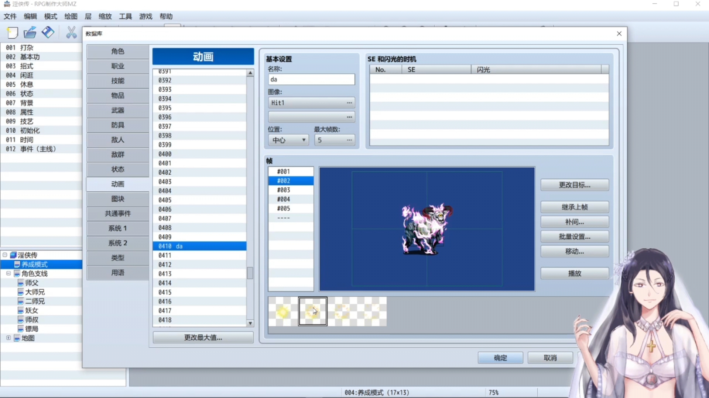Collapse the 淫侠传 root tree node
Image resolution: width=709 pixels, height=398 pixels.
(5, 255)
